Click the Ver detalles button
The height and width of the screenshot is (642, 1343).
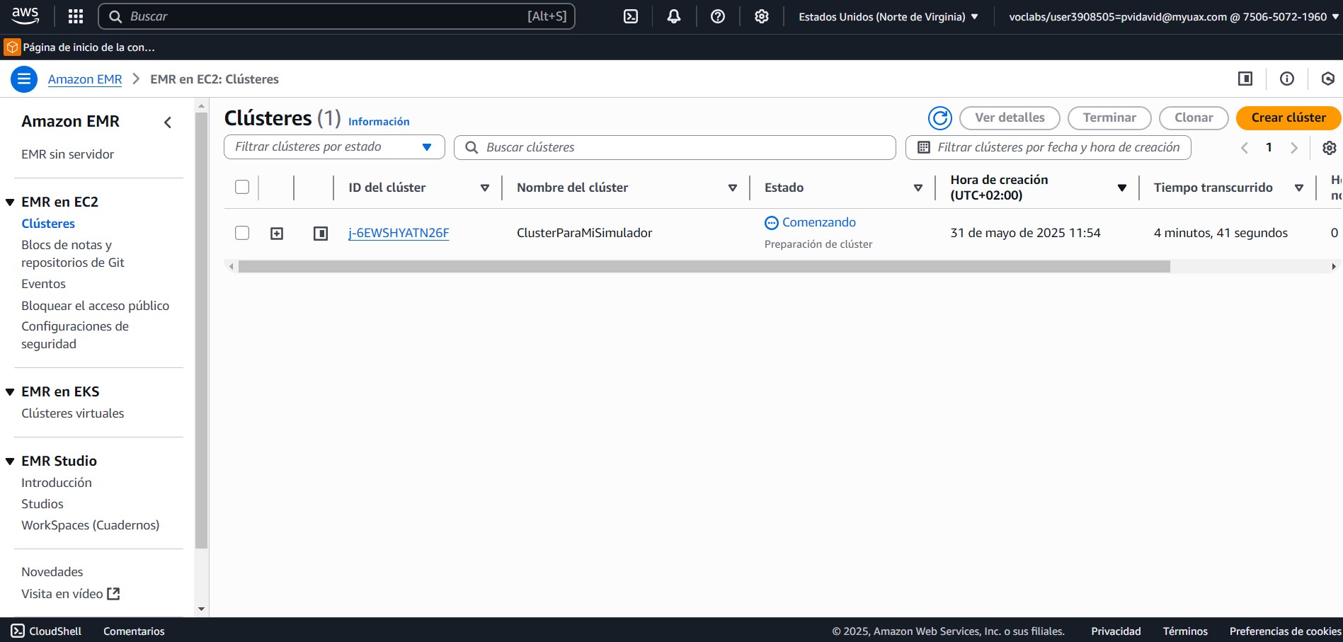point(1010,118)
